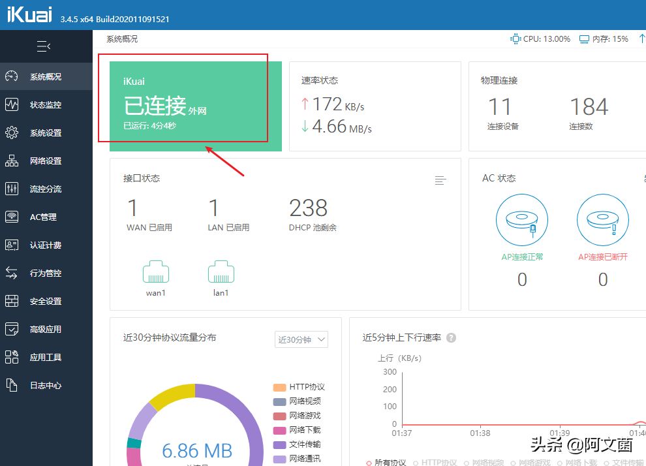Click the 应用工具 grid icon
The image size is (646, 466).
coord(12,357)
